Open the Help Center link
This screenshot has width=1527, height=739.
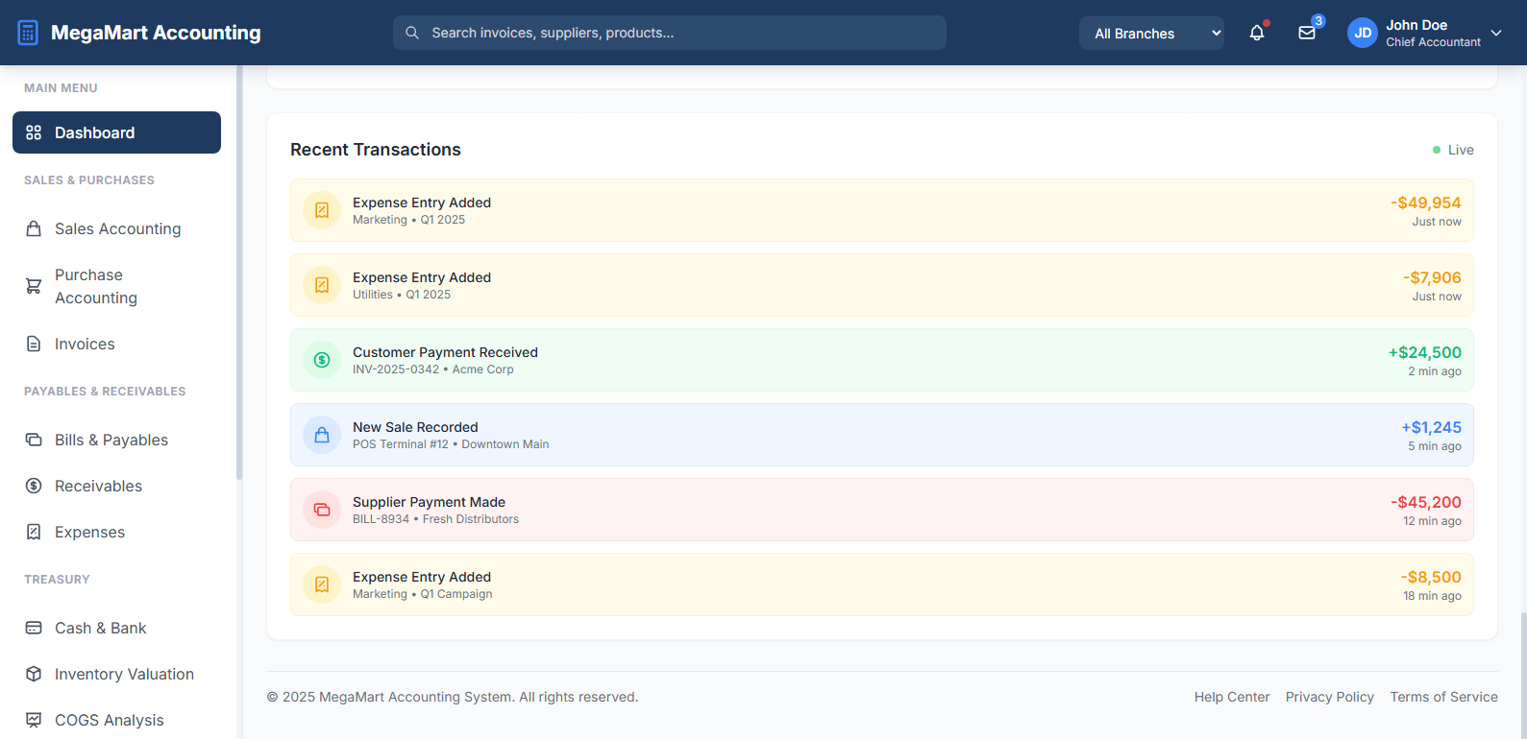click(x=1232, y=697)
